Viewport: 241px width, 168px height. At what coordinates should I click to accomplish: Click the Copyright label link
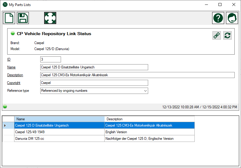coord(14,83)
